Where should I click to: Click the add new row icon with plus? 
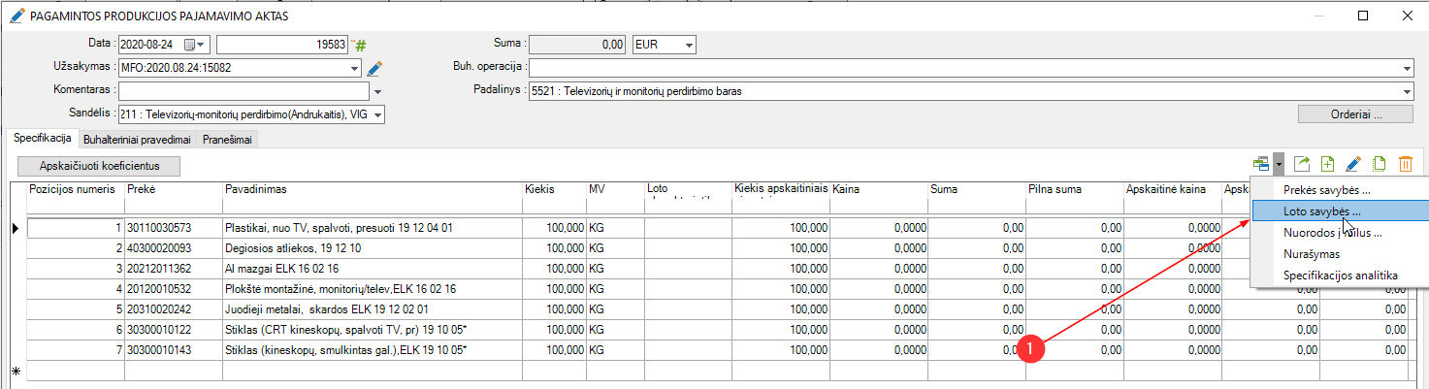coord(1328,165)
